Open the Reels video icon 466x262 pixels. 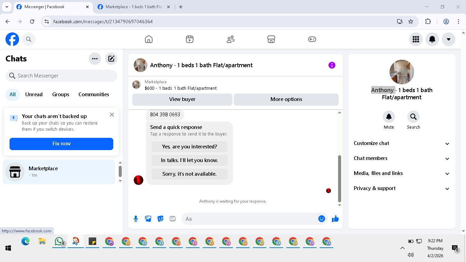pos(190,39)
